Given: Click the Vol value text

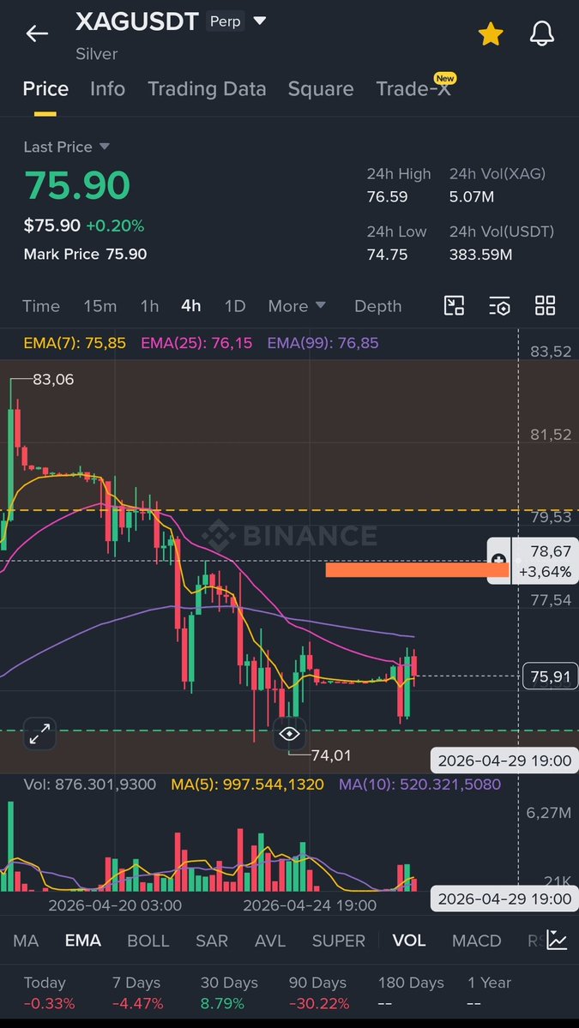Looking at the screenshot, I should [x=90, y=785].
